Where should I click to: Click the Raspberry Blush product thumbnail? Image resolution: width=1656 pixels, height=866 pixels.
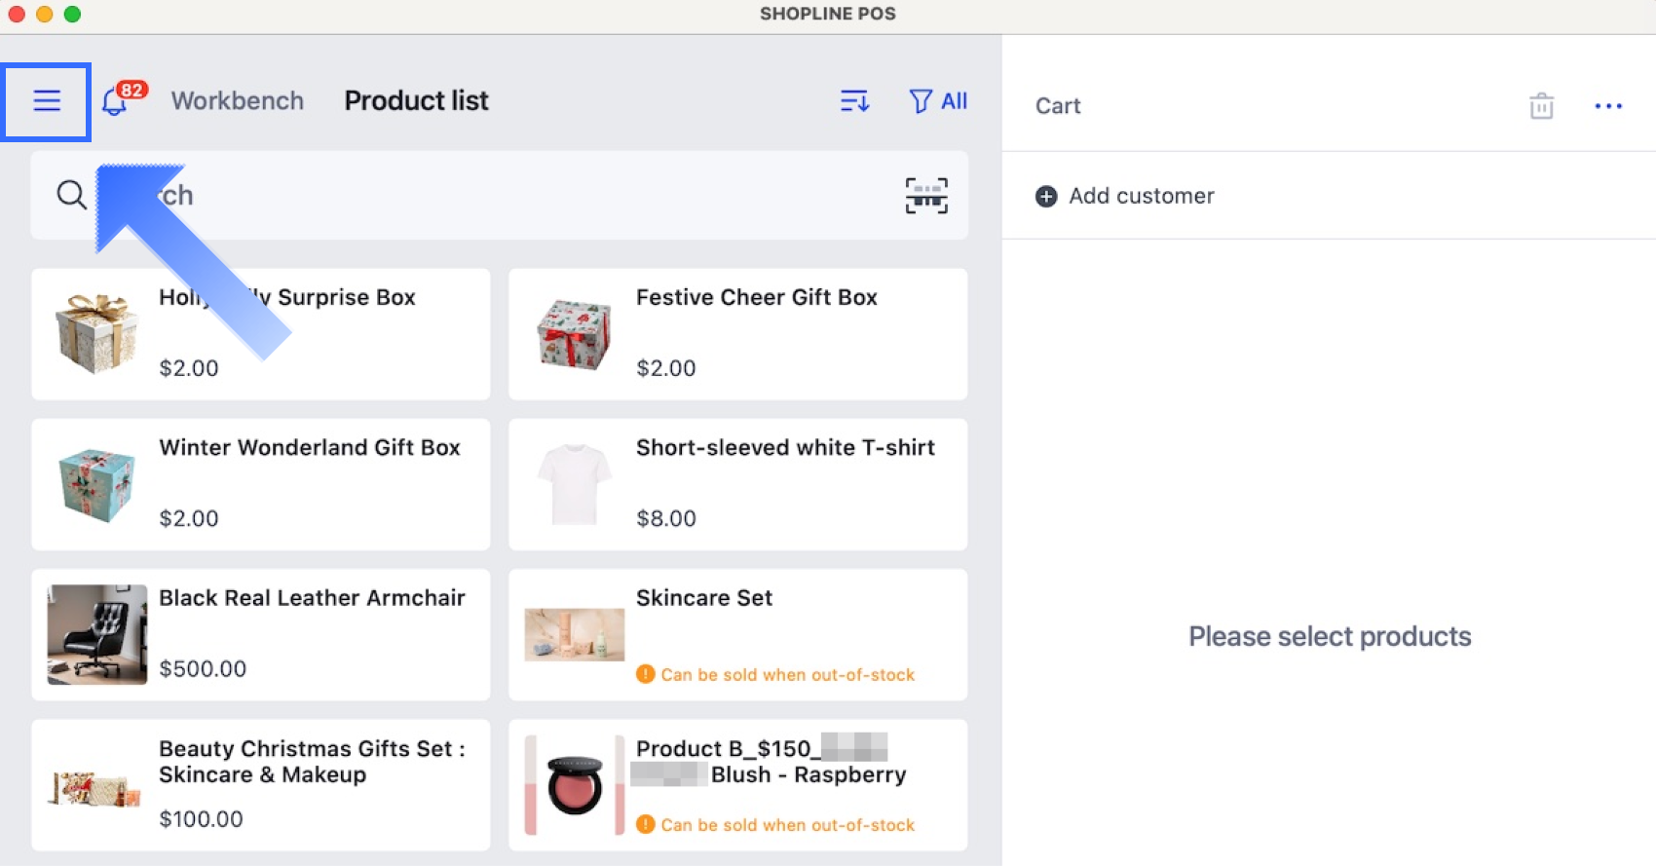(575, 784)
